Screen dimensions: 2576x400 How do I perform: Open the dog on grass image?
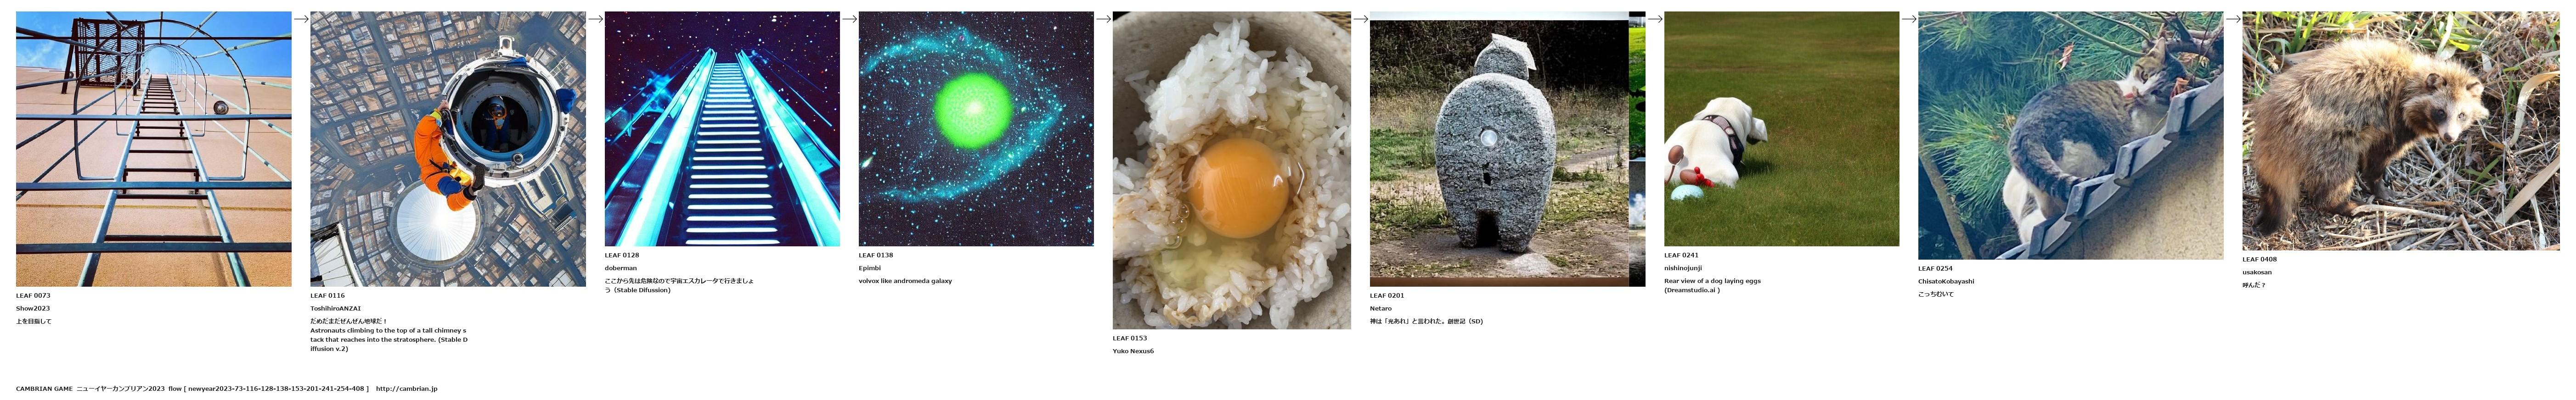click(x=1781, y=129)
